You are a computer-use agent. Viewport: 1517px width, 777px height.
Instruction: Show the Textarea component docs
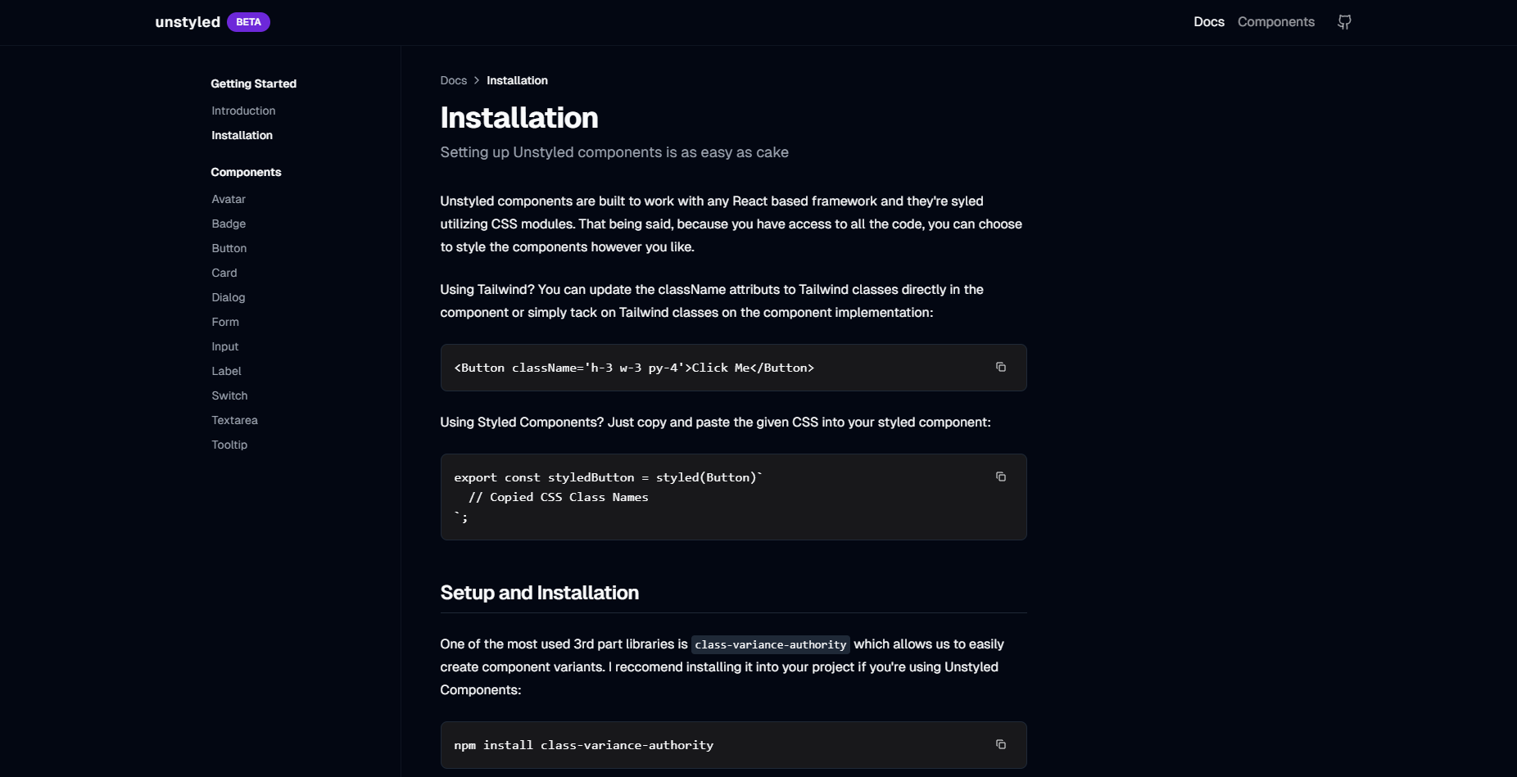[x=234, y=420]
